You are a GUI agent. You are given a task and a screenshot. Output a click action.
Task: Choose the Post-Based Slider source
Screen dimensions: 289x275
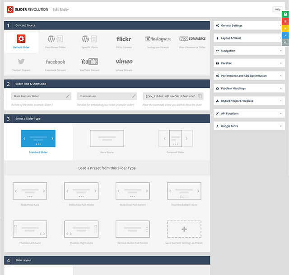tap(55, 42)
